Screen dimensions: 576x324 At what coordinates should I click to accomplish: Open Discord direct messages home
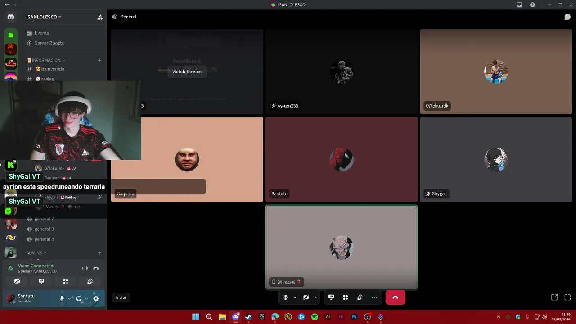coord(11,17)
